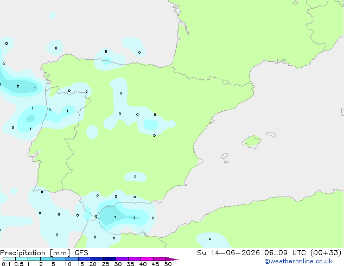344x266 pixels.
Task: Click the legend label '0.1'
Action: [6, 264]
